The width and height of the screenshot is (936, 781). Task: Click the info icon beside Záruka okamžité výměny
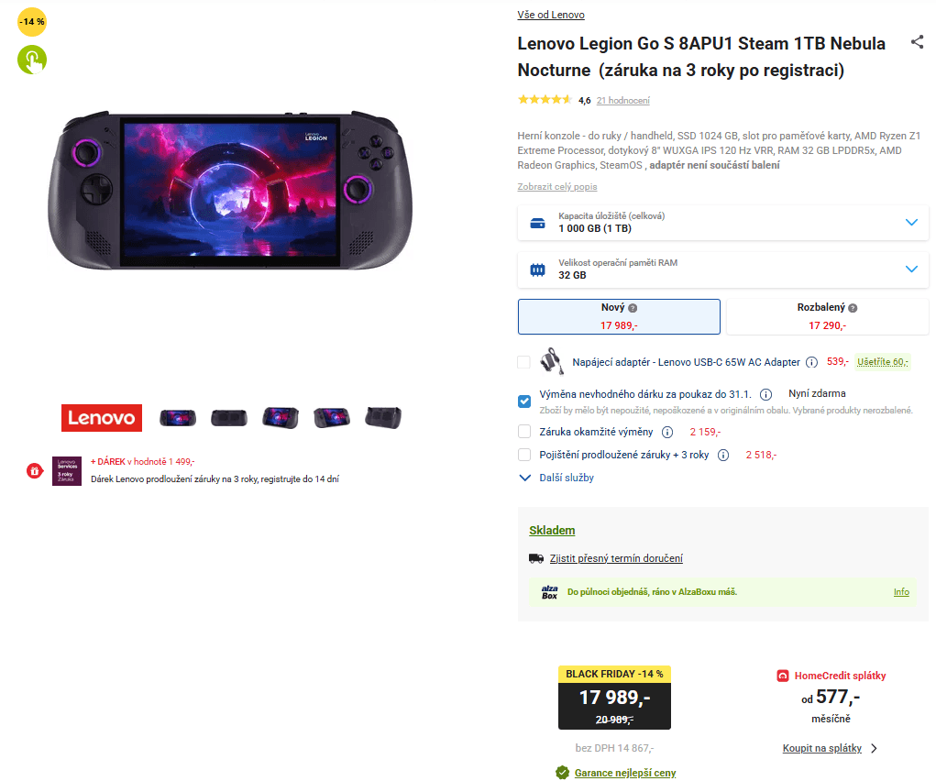[x=667, y=432]
